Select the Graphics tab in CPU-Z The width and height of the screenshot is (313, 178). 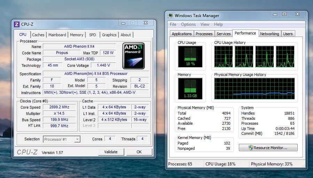tap(109, 35)
